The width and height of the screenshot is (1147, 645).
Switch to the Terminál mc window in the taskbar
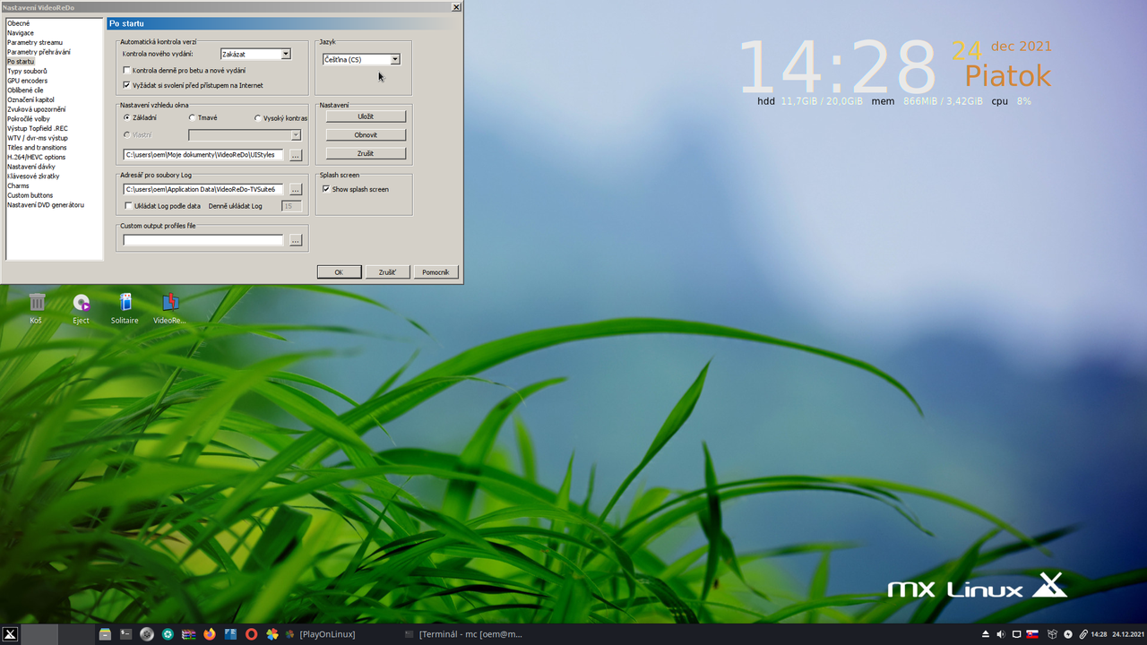tap(462, 634)
